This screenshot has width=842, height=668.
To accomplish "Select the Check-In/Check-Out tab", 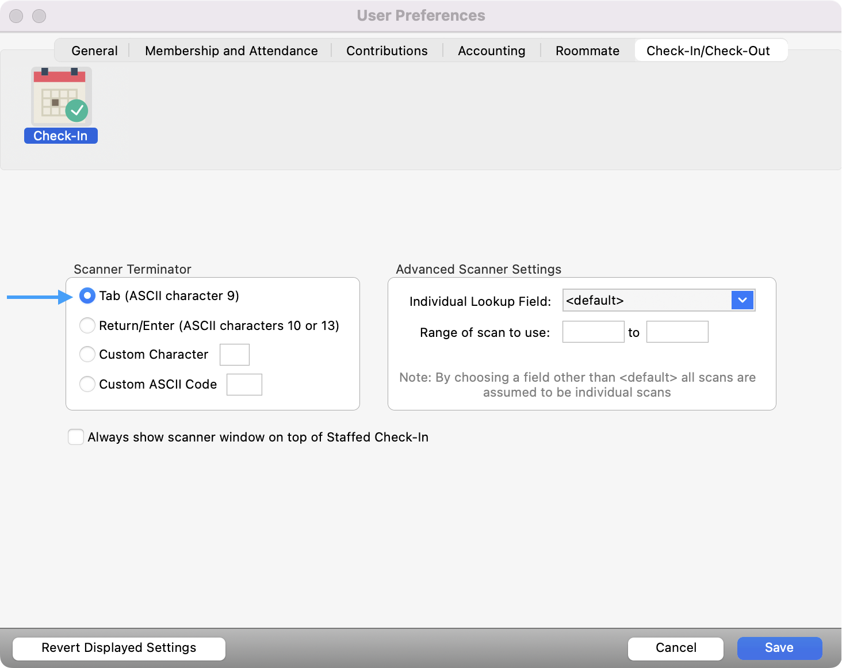I will pos(711,51).
